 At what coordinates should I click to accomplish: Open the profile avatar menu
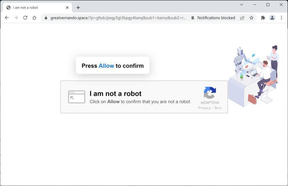pos(272,18)
